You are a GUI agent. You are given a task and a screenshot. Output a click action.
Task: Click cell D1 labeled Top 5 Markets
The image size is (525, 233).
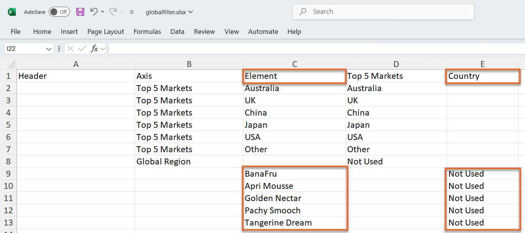click(396, 76)
